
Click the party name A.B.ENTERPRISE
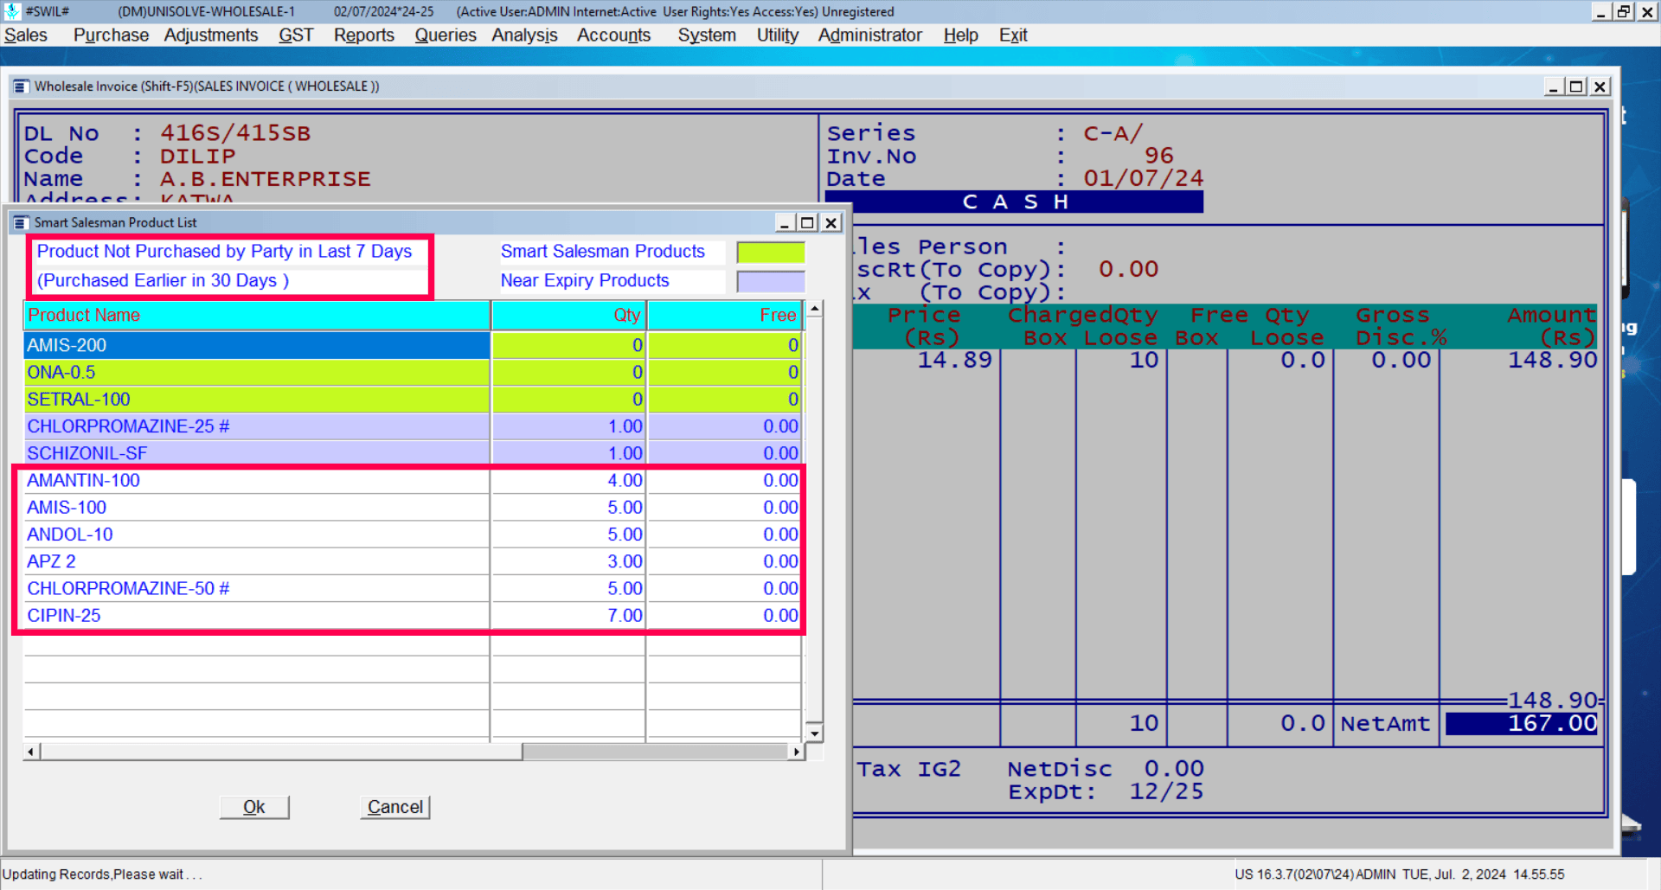coord(265,179)
